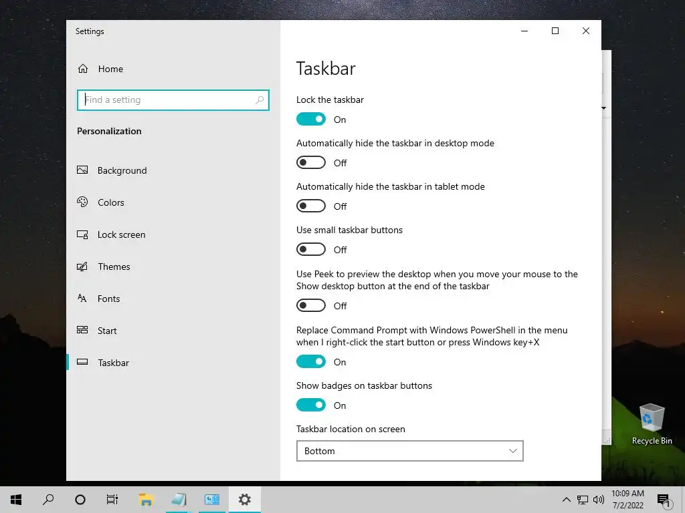Switch to Control Panel app on taskbar
The width and height of the screenshot is (685, 513).
212,500
